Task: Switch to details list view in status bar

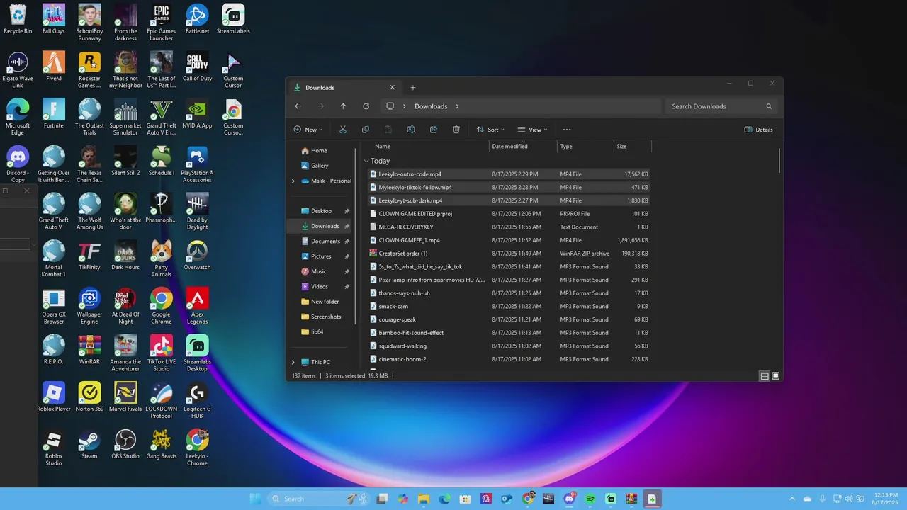Action: [765, 376]
